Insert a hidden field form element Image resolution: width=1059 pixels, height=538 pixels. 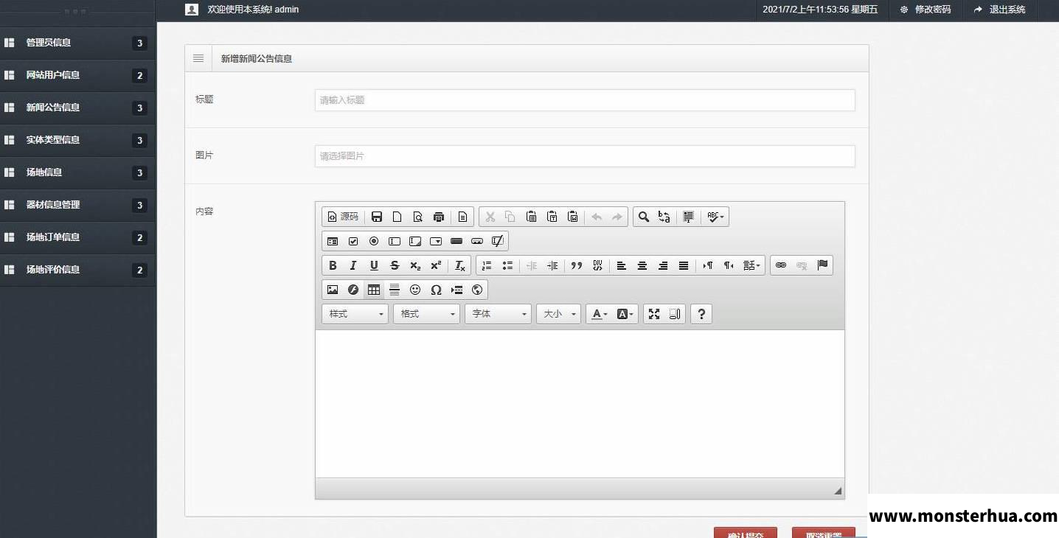pyautogui.click(x=498, y=241)
